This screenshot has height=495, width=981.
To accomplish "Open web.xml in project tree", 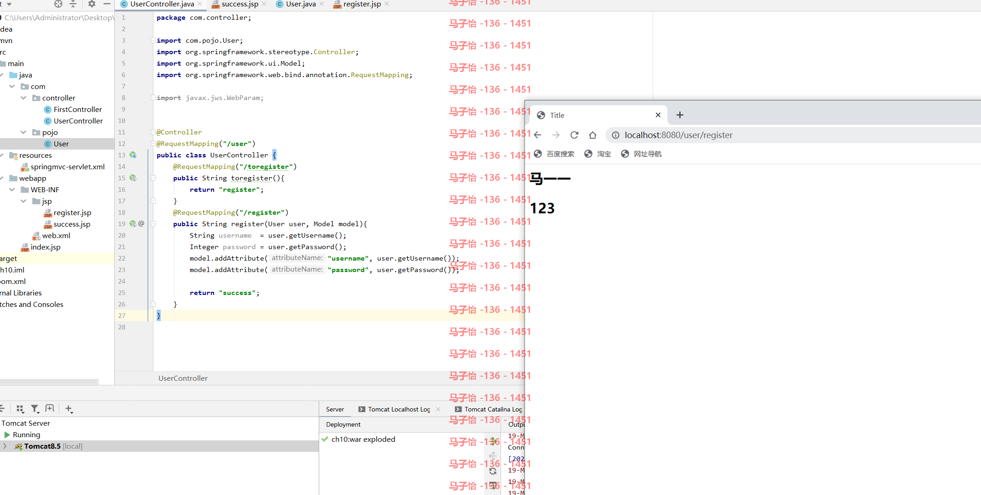I will (x=51, y=235).
